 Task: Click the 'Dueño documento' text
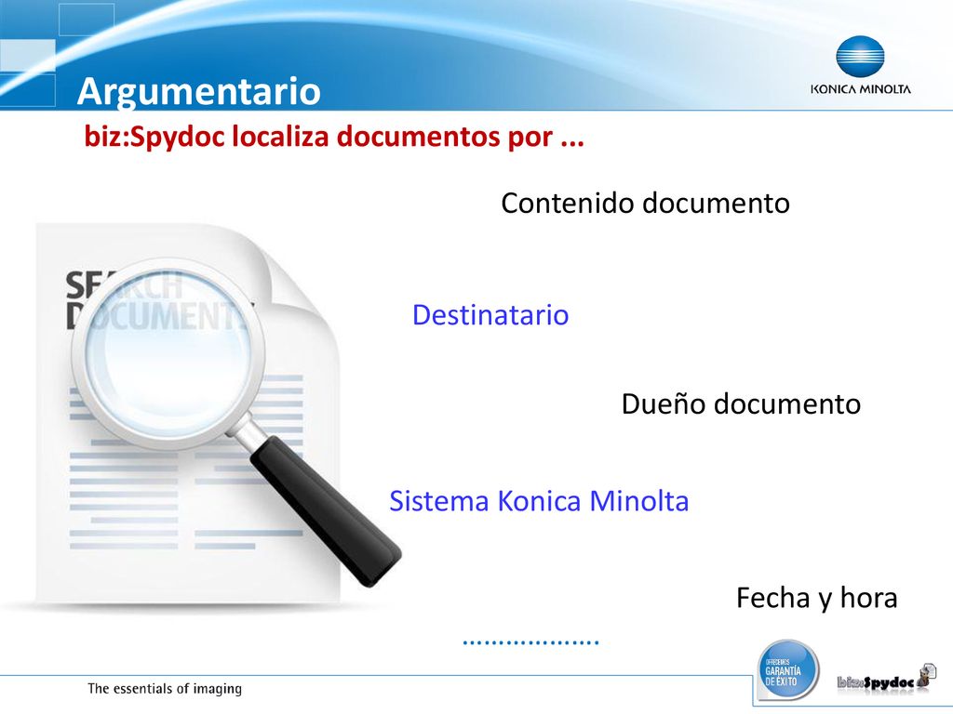point(741,403)
